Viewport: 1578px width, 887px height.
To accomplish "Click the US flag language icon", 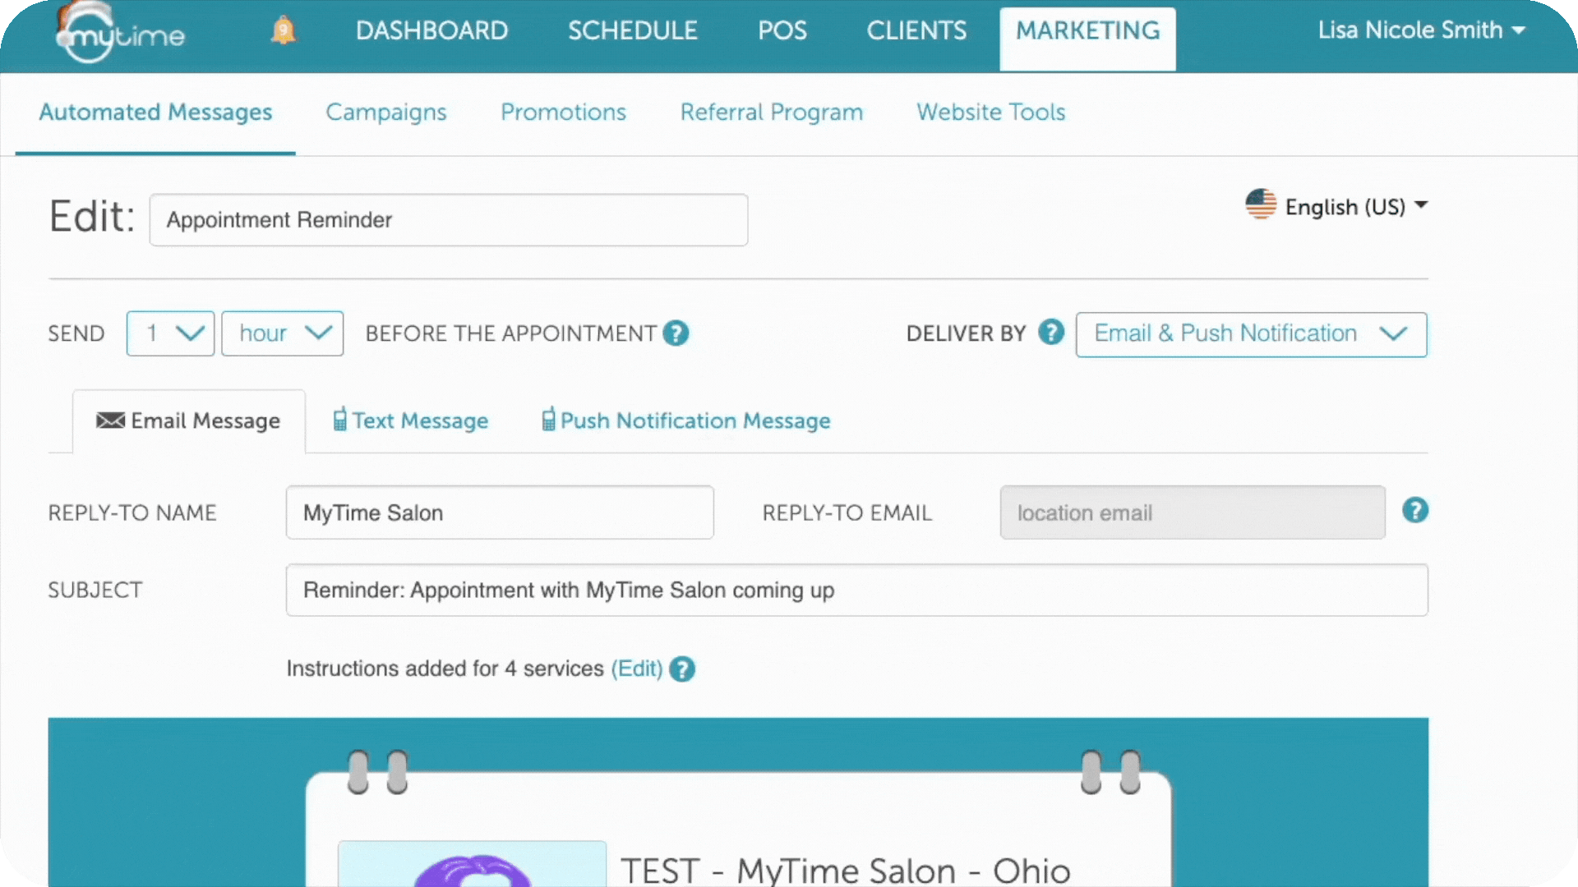I will 1261,205.
